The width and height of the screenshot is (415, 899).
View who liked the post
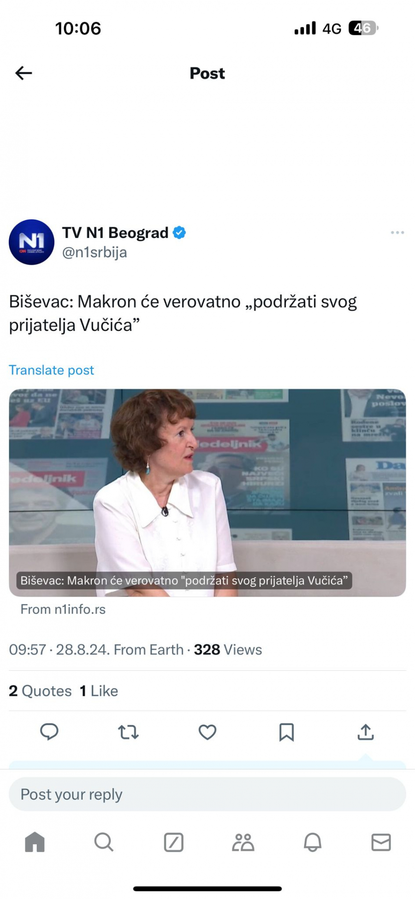tap(98, 691)
